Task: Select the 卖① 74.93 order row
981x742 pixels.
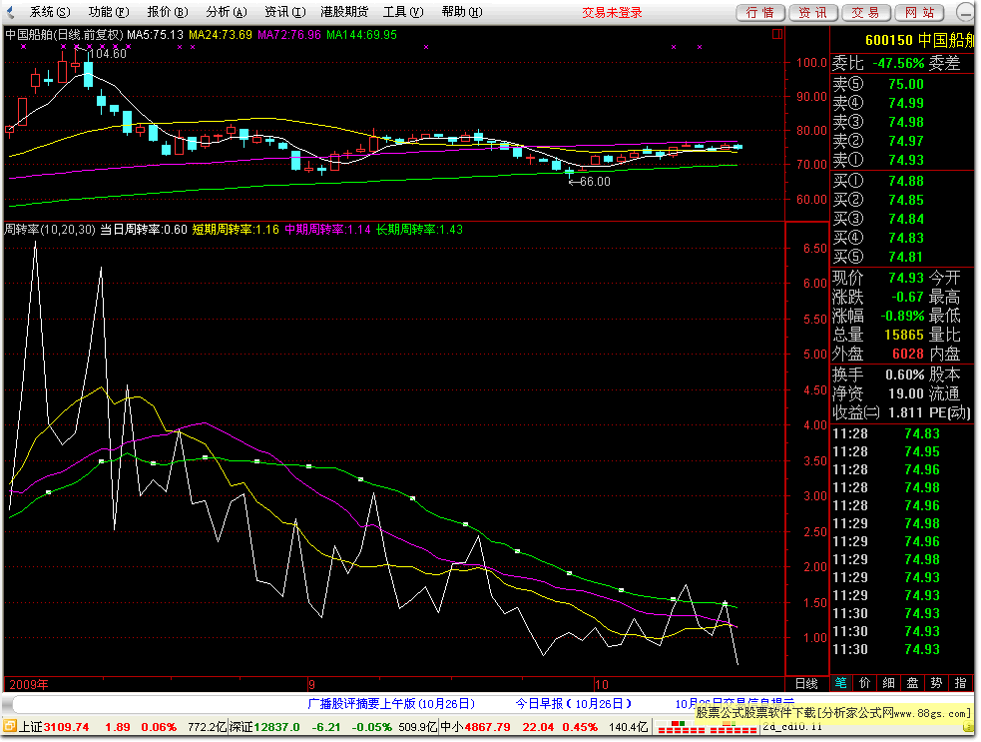Action: (902, 160)
